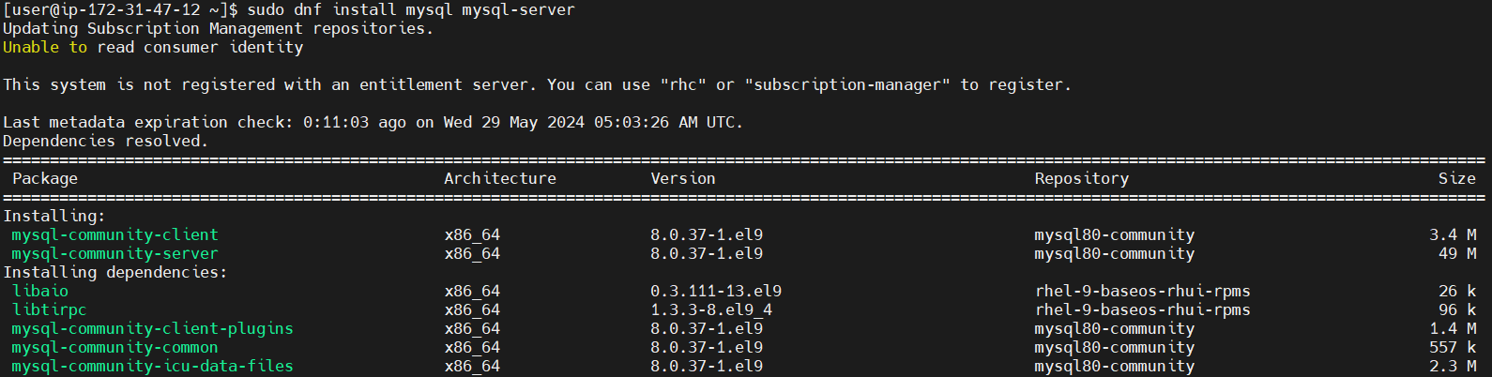Click the libtirpc version 1.3.3-8.el9_4
The image size is (1492, 377).
click(711, 309)
